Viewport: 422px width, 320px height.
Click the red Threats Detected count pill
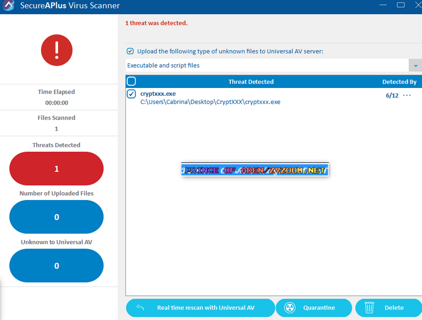[x=57, y=169]
